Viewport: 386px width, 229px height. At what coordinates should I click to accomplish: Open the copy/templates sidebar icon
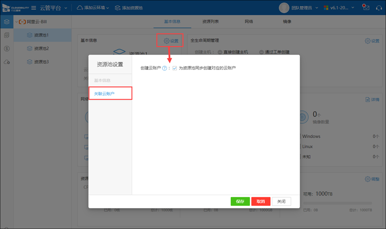coord(7,35)
